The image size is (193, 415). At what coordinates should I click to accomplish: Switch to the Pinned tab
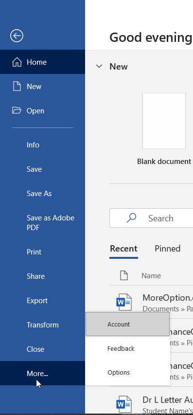pyautogui.click(x=167, y=249)
